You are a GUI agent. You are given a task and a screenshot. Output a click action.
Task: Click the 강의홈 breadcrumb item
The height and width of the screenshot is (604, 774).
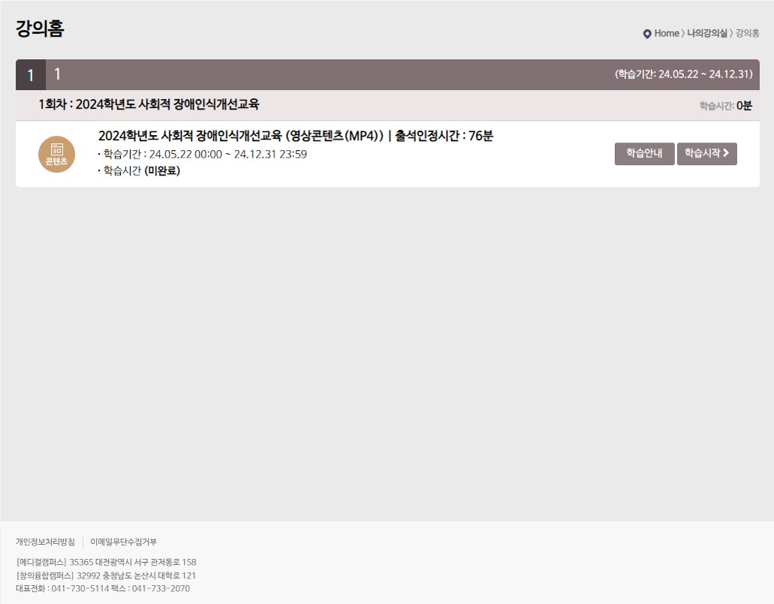pyautogui.click(x=747, y=33)
